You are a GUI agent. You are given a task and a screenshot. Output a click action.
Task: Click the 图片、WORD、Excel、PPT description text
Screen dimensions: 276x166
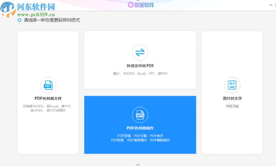(x=140, y=73)
